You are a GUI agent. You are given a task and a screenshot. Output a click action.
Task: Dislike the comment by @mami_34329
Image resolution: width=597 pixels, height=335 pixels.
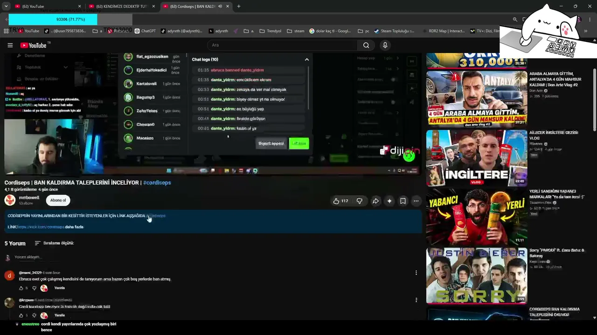tap(34, 288)
